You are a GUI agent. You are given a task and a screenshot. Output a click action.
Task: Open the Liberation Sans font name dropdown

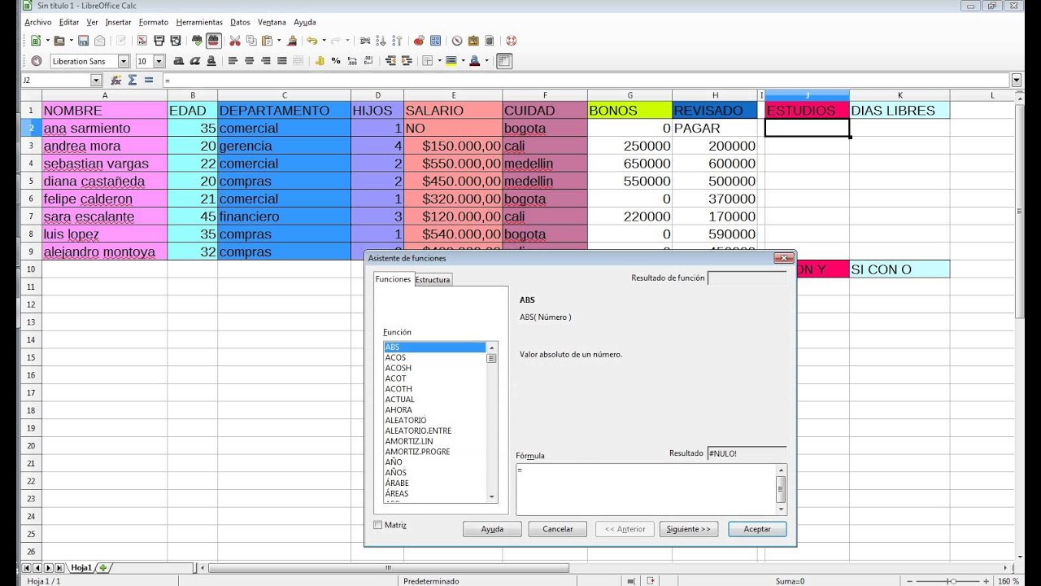pyautogui.click(x=124, y=61)
